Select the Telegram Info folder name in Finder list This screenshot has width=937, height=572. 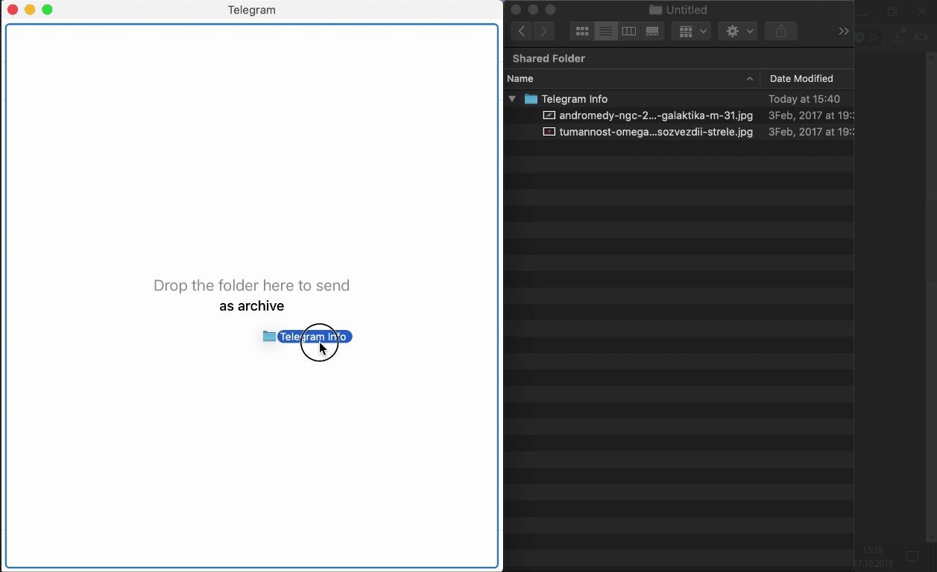pyautogui.click(x=575, y=99)
